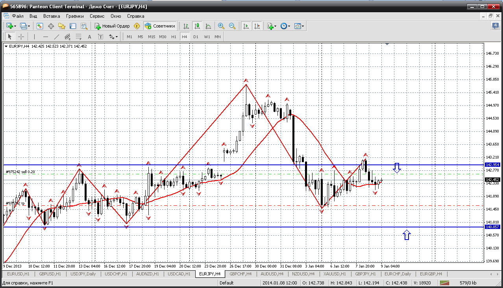The height and width of the screenshot is (288, 503).
Task: Open the Data Window crosshair-circle icon
Action: [x=51, y=26]
